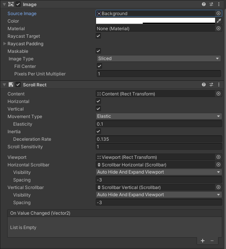The width and height of the screenshot is (226, 249).
Task: Open presets for the Scroll Rect component
Action: click(x=211, y=85)
